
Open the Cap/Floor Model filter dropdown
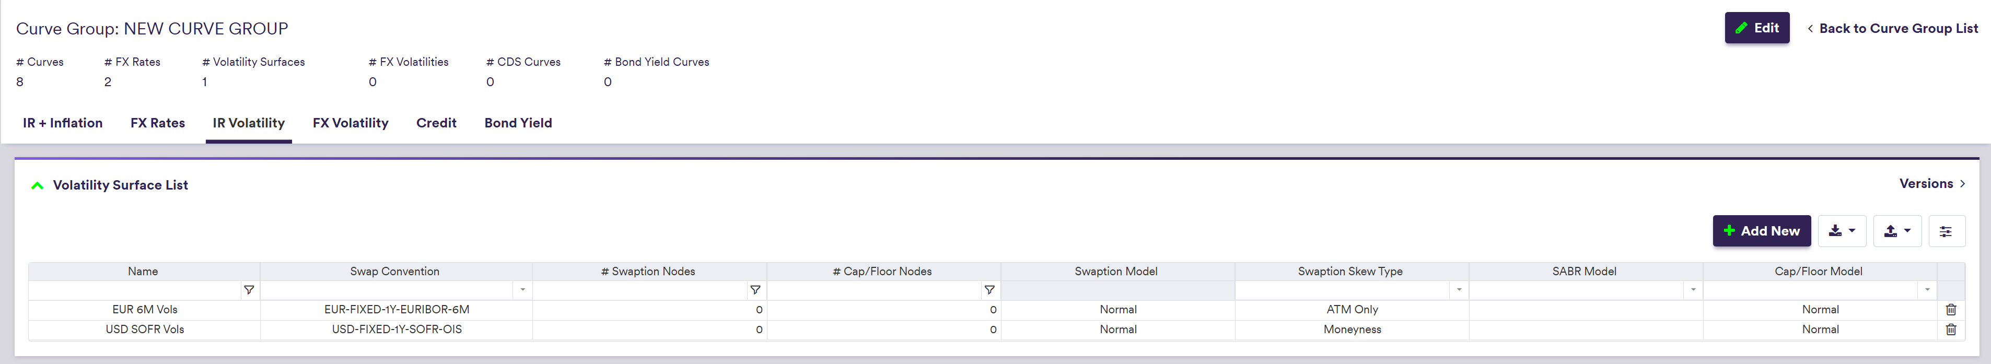pyautogui.click(x=1927, y=290)
